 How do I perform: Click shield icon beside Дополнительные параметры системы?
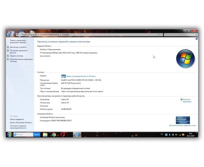tap(8, 59)
